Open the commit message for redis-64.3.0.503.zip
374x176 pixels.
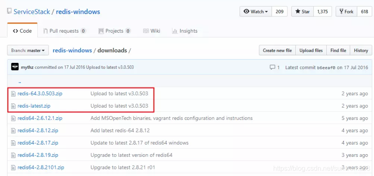click(119, 93)
